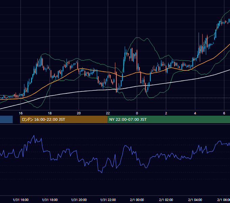Click the 1/31 20:00 date label

[79, 200]
